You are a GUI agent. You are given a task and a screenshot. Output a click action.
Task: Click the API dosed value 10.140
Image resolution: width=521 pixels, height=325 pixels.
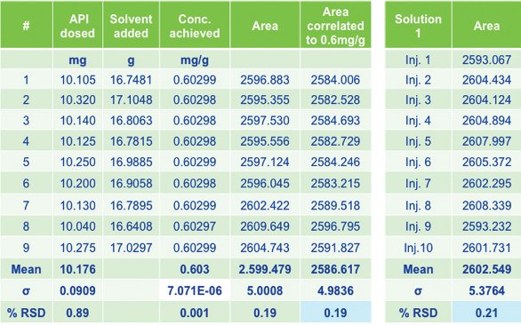[77, 121]
